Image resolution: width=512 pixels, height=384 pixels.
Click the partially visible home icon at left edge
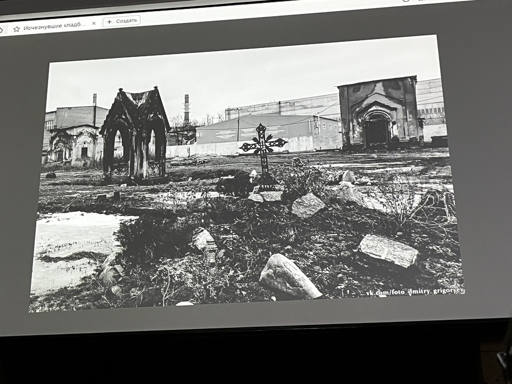pyautogui.click(x=1, y=30)
